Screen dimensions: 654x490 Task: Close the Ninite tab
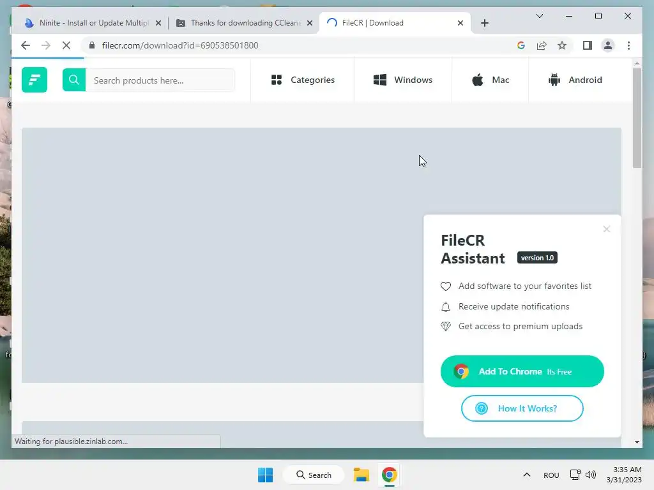(x=158, y=23)
